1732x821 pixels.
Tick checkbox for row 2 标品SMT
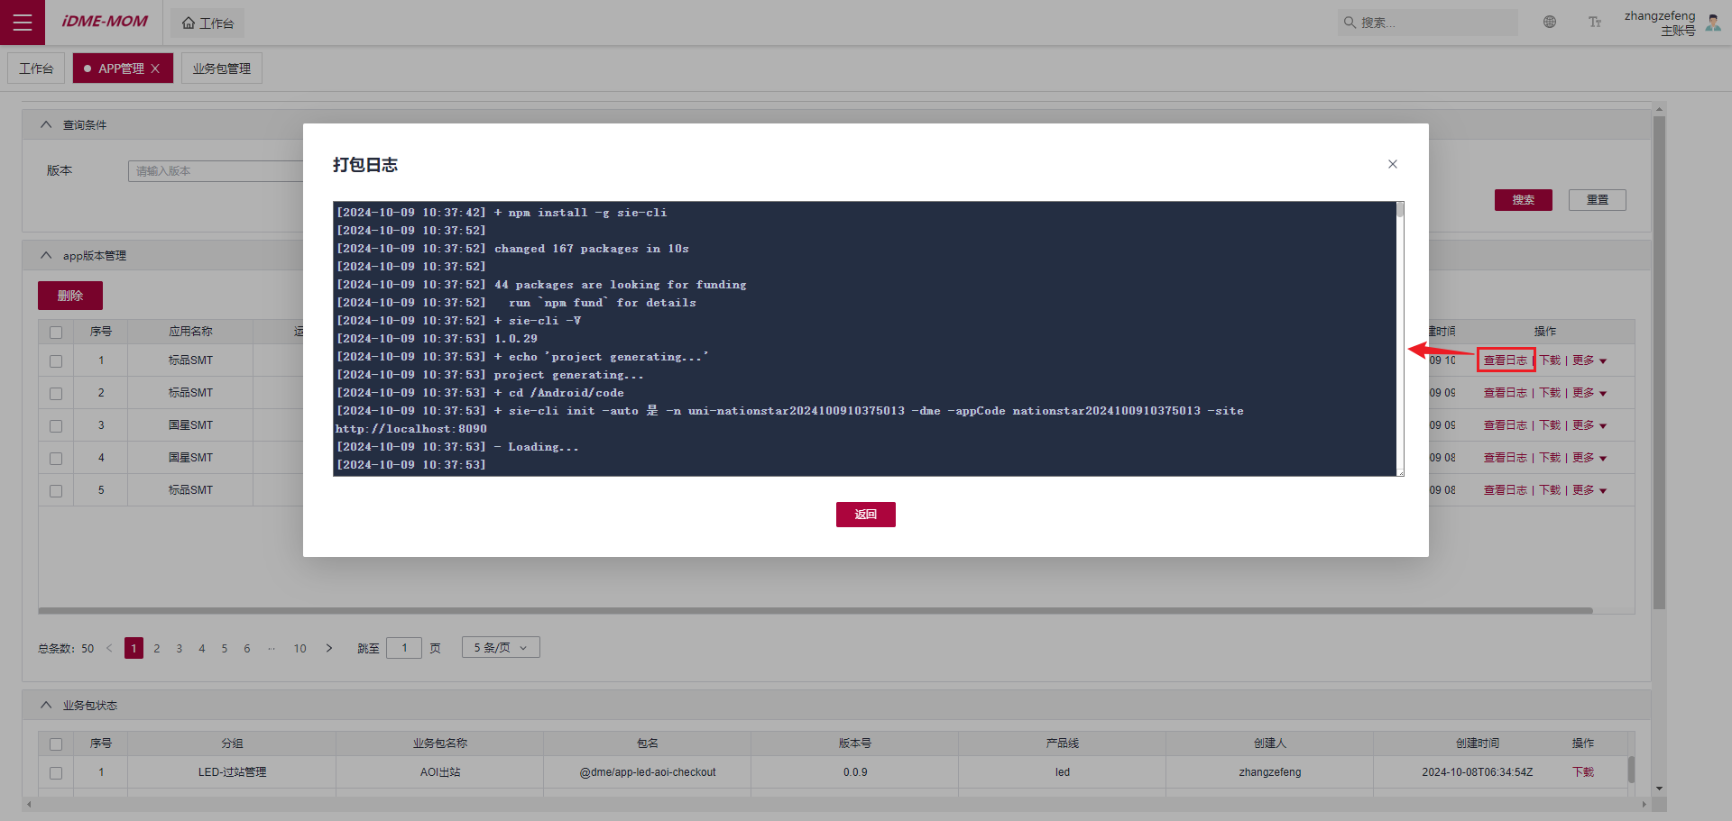(x=56, y=394)
